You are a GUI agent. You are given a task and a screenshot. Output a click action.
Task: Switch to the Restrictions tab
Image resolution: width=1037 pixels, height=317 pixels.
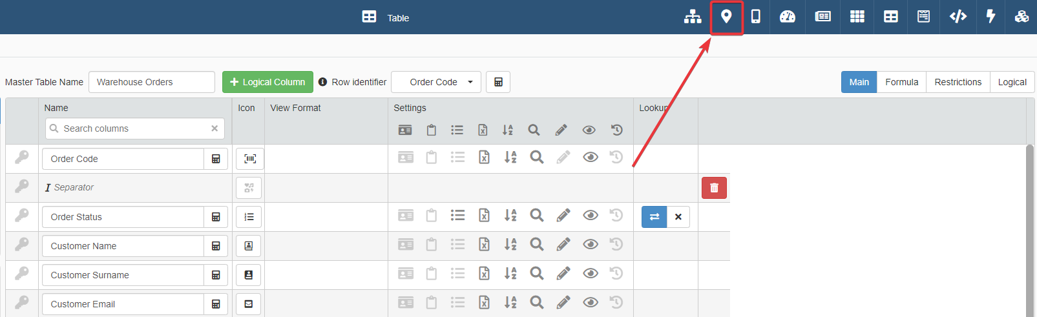click(958, 82)
